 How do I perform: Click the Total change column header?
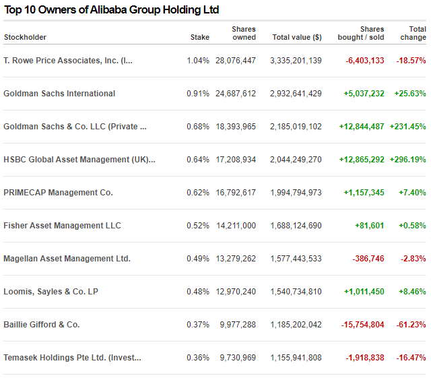point(413,33)
